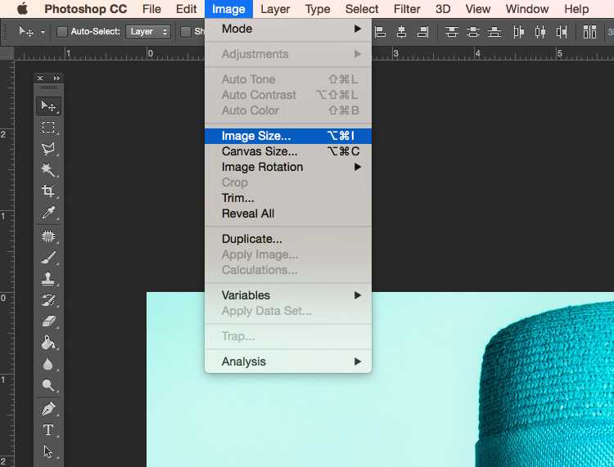Open the Select menu
The image size is (614, 467).
[x=362, y=9]
